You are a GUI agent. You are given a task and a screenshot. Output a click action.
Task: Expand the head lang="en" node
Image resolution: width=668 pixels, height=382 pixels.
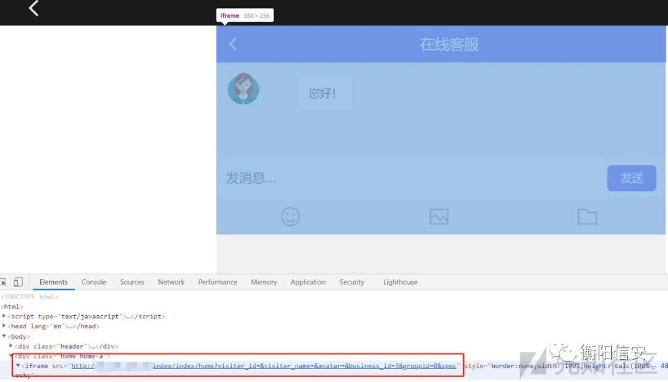[x=4, y=326]
